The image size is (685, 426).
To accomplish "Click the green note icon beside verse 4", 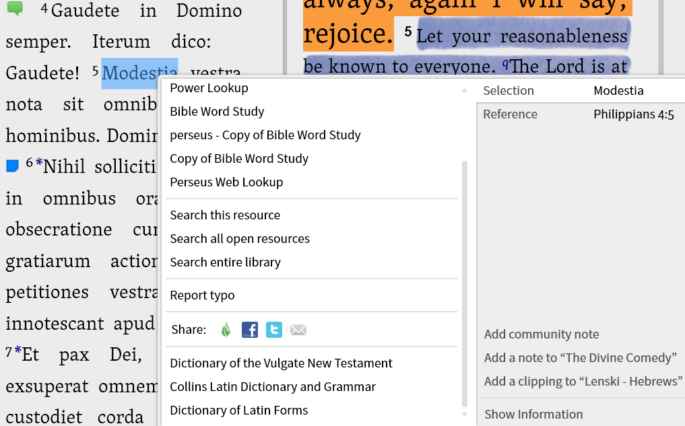I will tap(15, 8).
